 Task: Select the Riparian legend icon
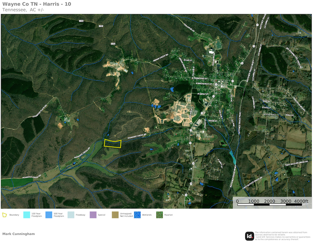159,215
